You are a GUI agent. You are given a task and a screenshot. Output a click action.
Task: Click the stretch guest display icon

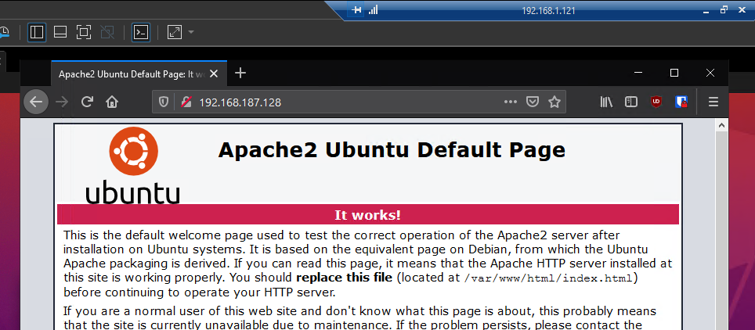click(x=175, y=32)
